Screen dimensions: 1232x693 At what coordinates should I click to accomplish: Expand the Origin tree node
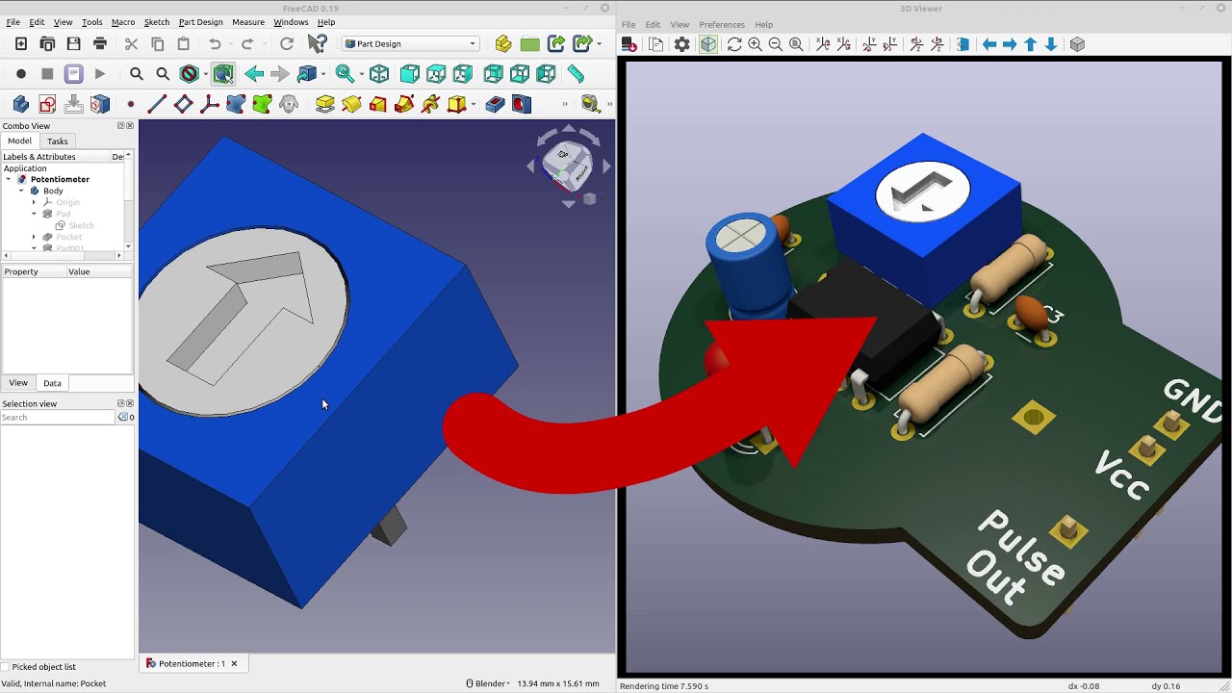(34, 202)
